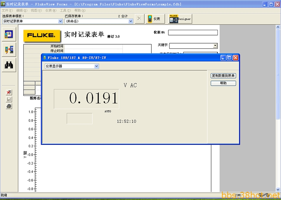Viewport: 281px width, 200px height.
Task: Click the scrollbar down arrow
Action: pos(278,189)
